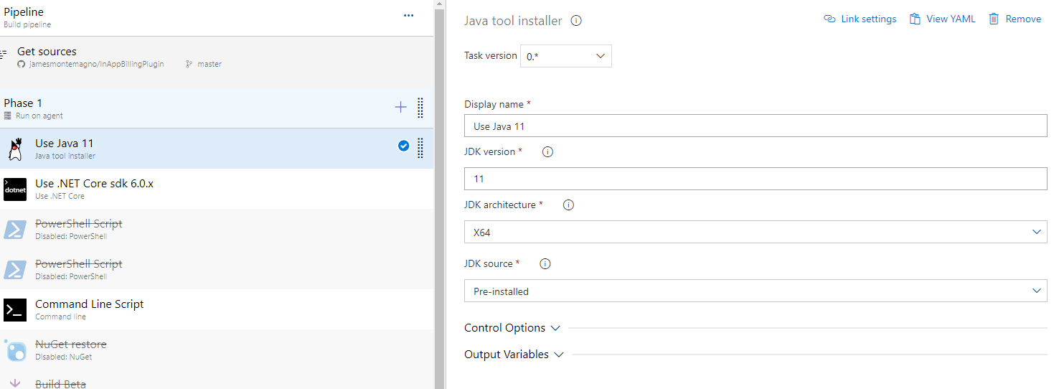Expand the Output Variables section
1059x389 pixels.
point(514,355)
